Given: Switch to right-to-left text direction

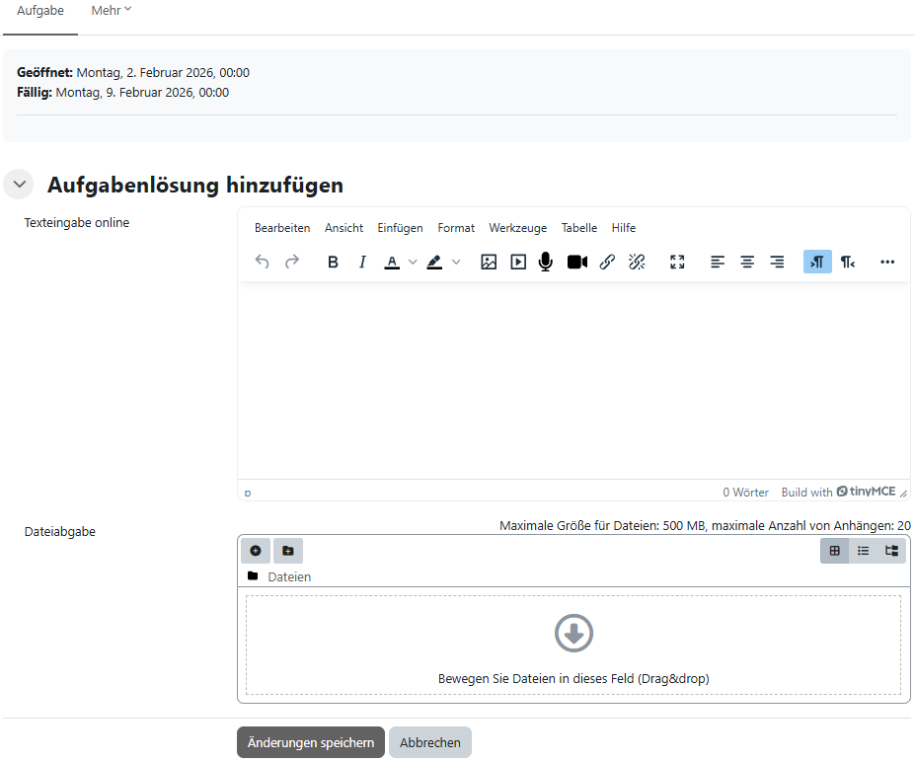Looking at the screenshot, I should 847,262.
